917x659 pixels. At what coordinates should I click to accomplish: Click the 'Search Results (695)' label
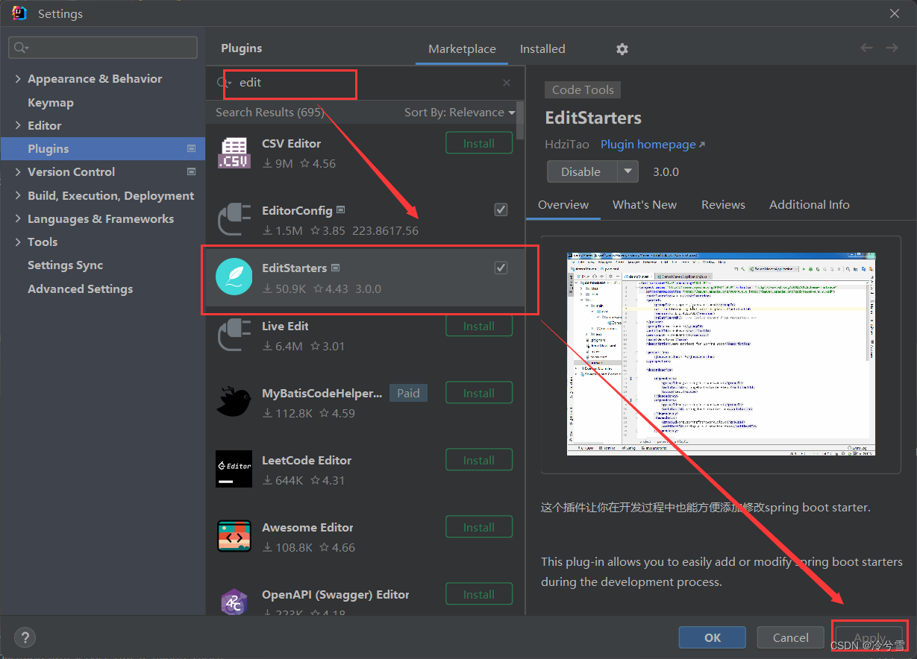click(269, 113)
